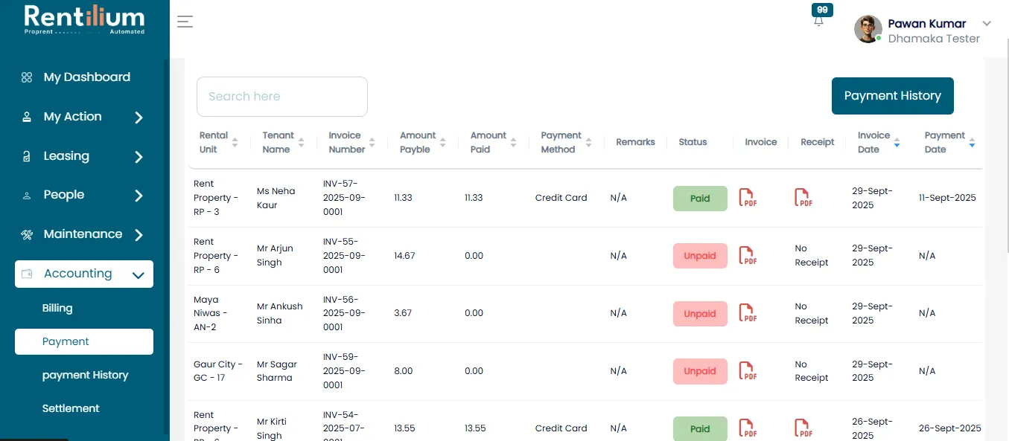Open invoice PDF for Mr Sagar Sharma
This screenshot has width=1009, height=441.
coord(747,371)
